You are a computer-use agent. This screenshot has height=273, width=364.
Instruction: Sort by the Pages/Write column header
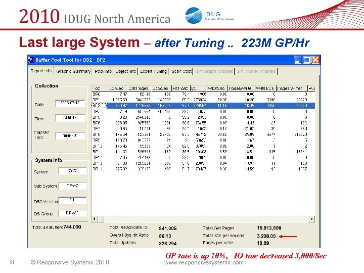coord(241,88)
